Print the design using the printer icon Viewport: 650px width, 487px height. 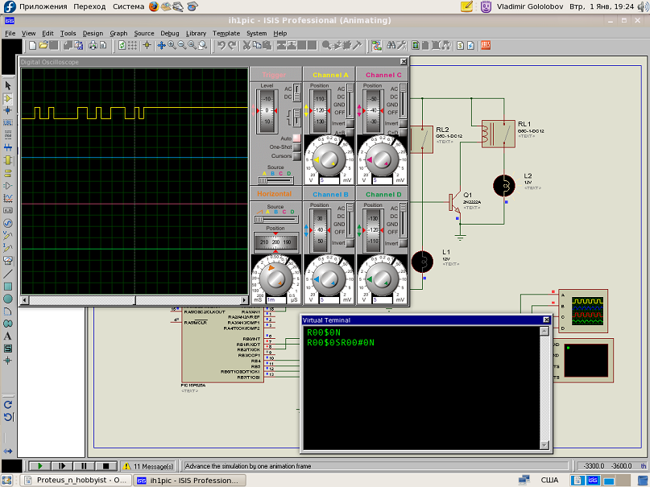click(x=93, y=46)
